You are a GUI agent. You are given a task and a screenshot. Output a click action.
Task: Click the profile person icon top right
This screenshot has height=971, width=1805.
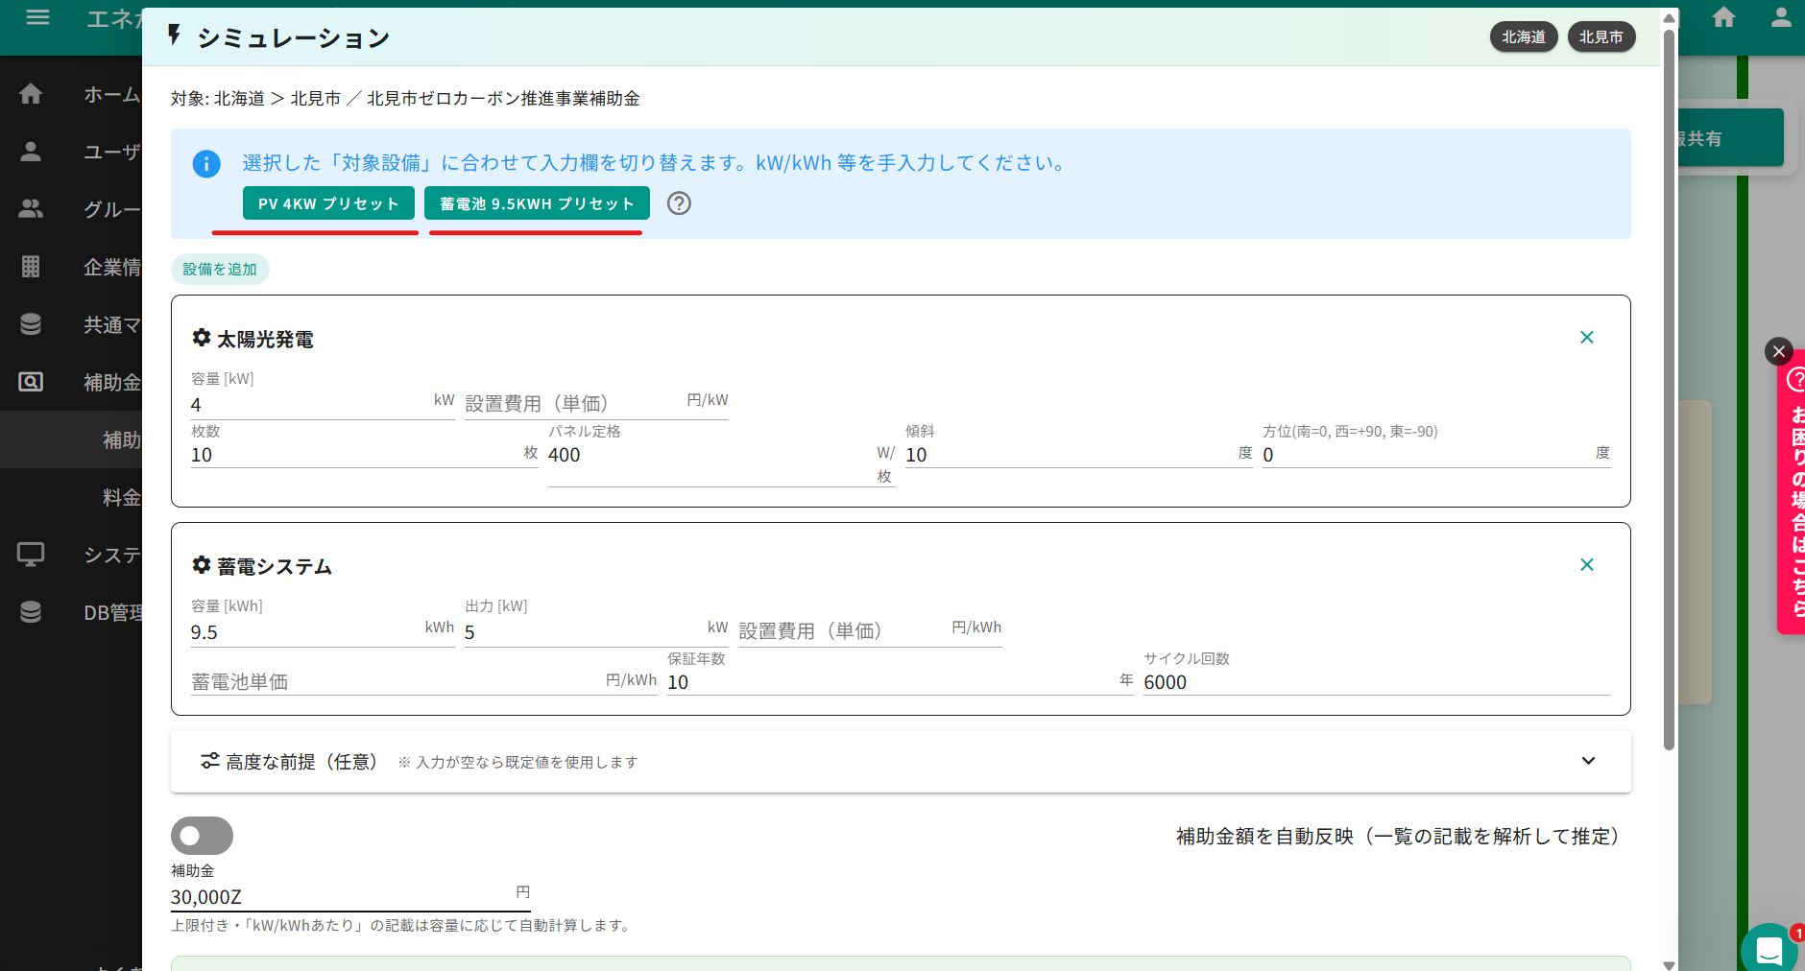[x=1781, y=16]
